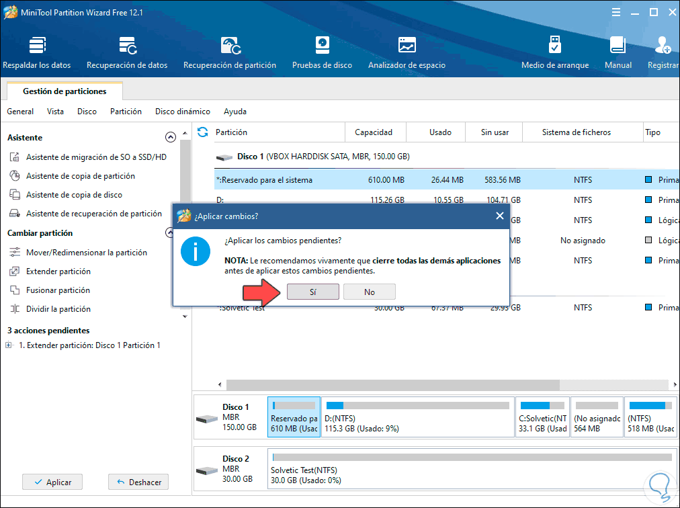This screenshot has height=508, width=680.
Task: Click the Deshacer button
Action: pyautogui.click(x=138, y=482)
